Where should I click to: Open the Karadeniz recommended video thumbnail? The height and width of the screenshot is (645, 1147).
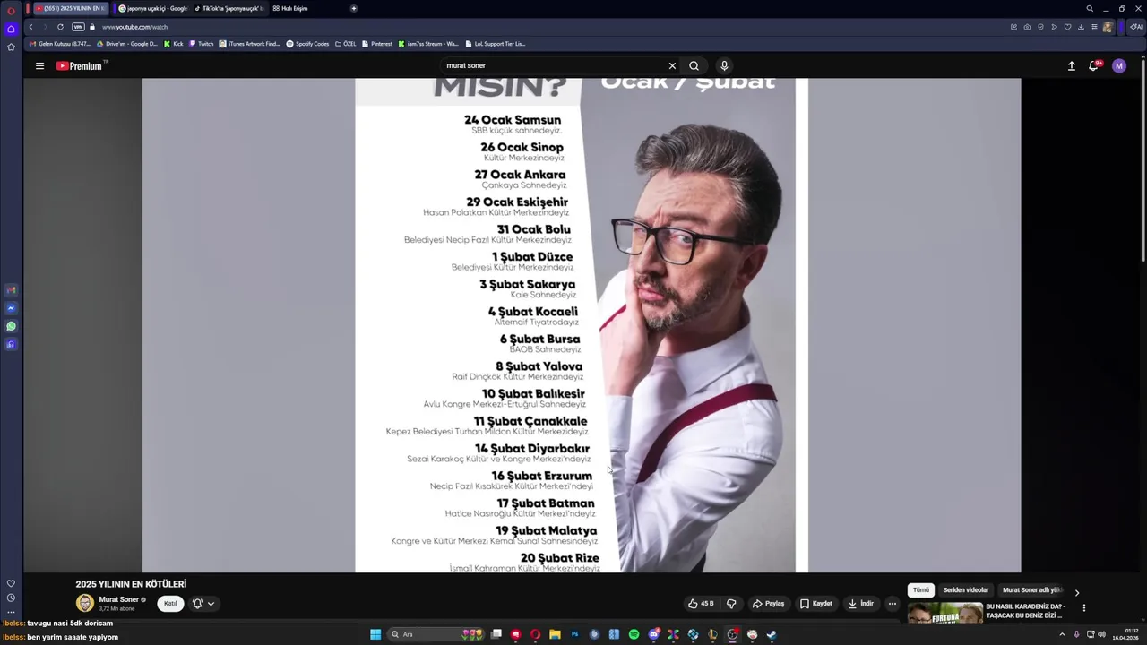point(945,613)
